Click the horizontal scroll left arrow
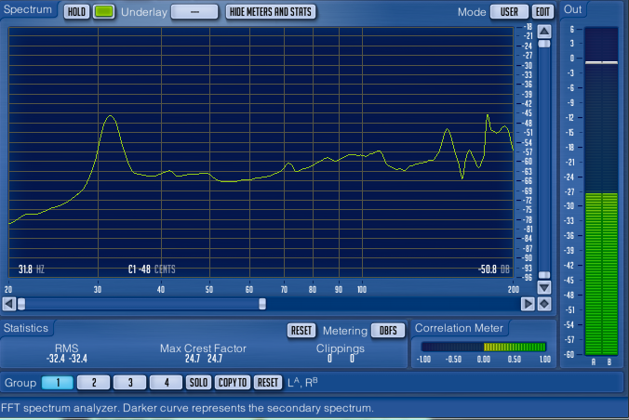629x420 pixels. 8,304
